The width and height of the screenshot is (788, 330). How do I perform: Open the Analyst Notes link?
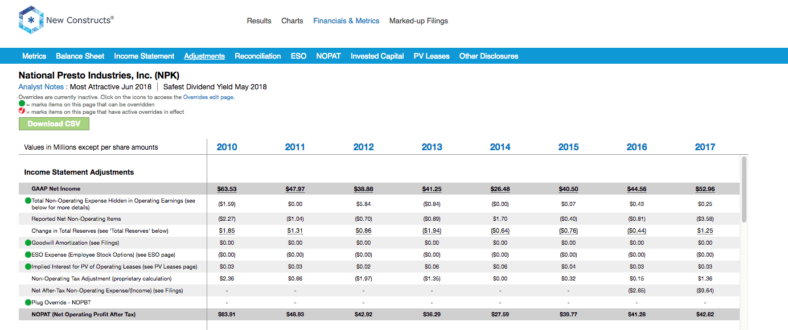[41, 87]
